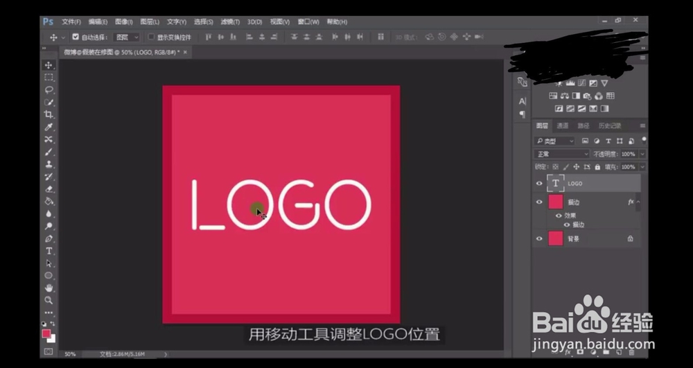
Task: Click the background color swatch
Action: pos(53,340)
